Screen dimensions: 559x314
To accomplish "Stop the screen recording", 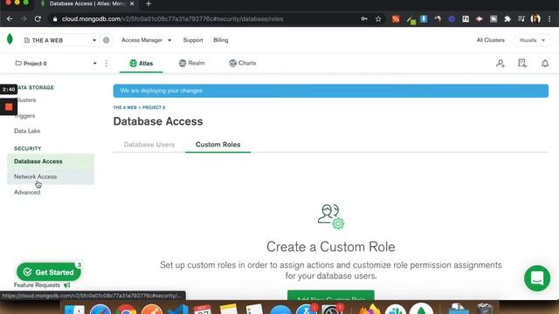I will 9,106.
